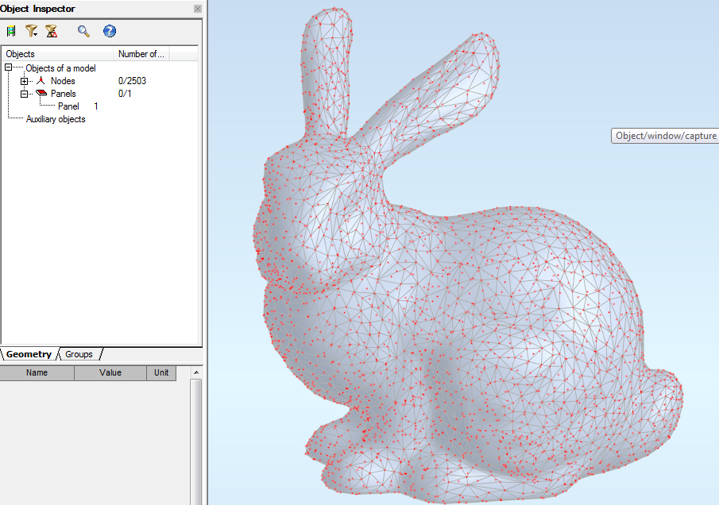Image resolution: width=719 pixels, height=505 pixels.
Task: Select the red Nodes icon in the tree
Action: click(x=42, y=80)
